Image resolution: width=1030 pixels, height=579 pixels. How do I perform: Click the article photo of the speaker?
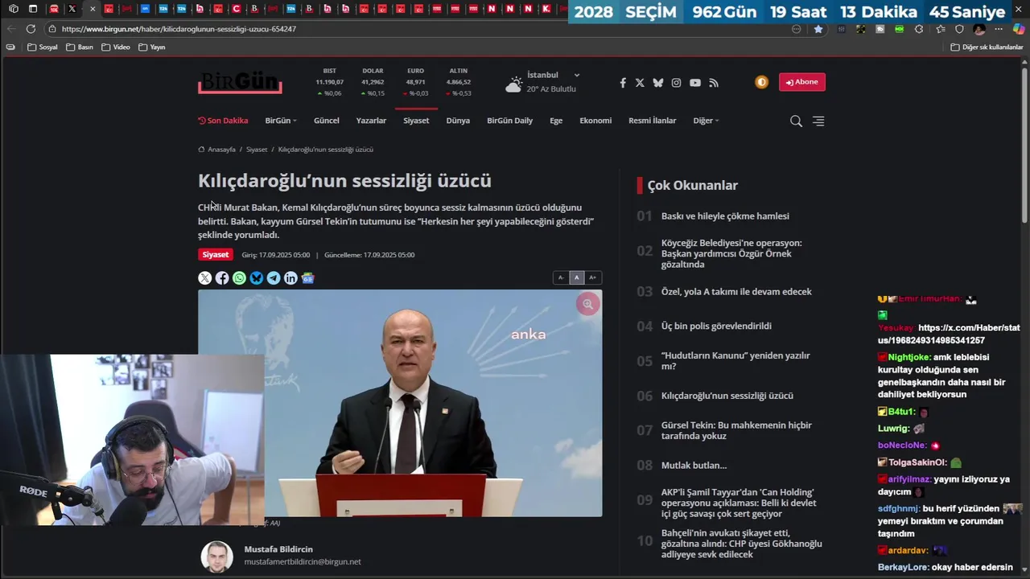coord(400,403)
